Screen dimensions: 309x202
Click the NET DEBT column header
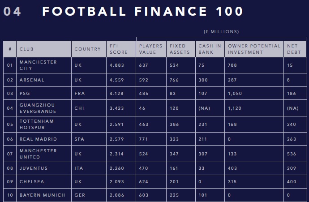coord(295,49)
